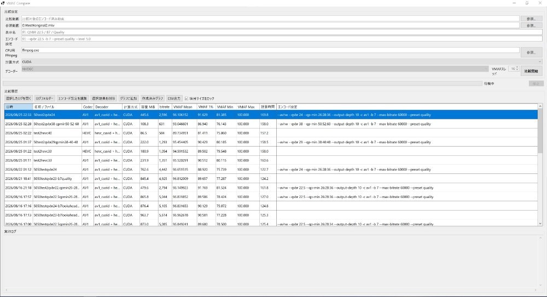The width and height of the screenshot is (547, 297).
Task: Click the グラフに追加 button
Action: 129,98
